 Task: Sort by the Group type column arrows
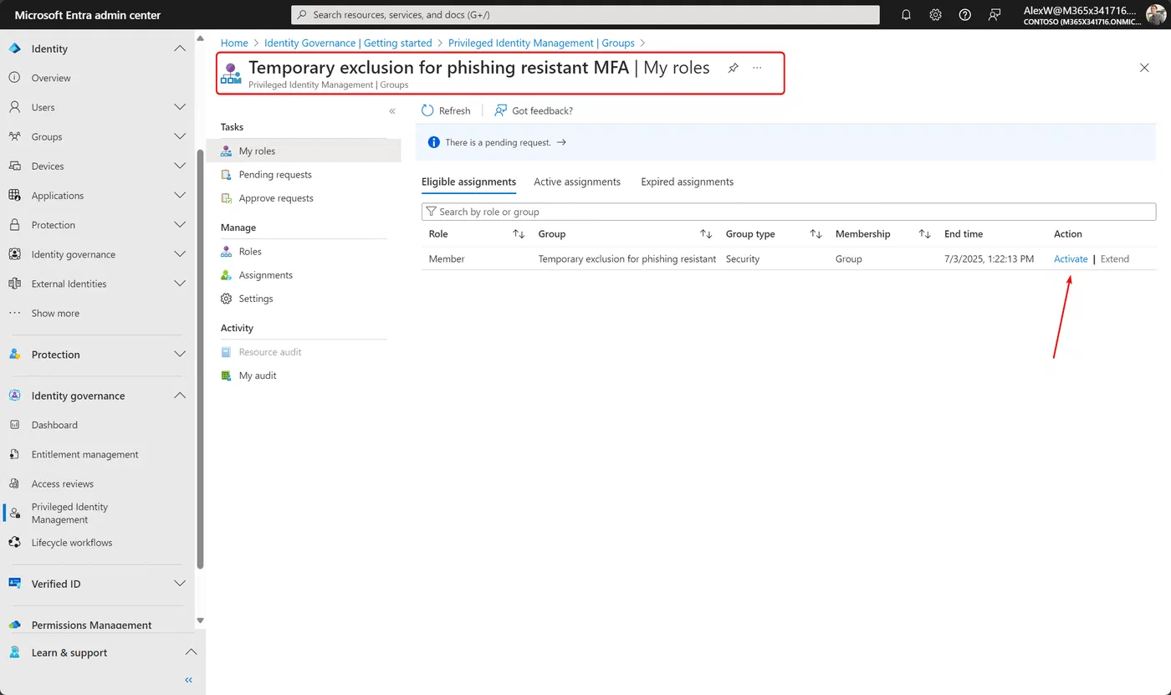click(816, 234)
